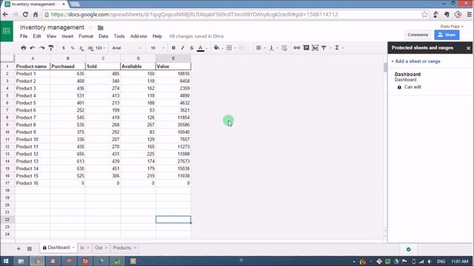
Task: Toggle italic formatting
Action: (x=182, y=47)
